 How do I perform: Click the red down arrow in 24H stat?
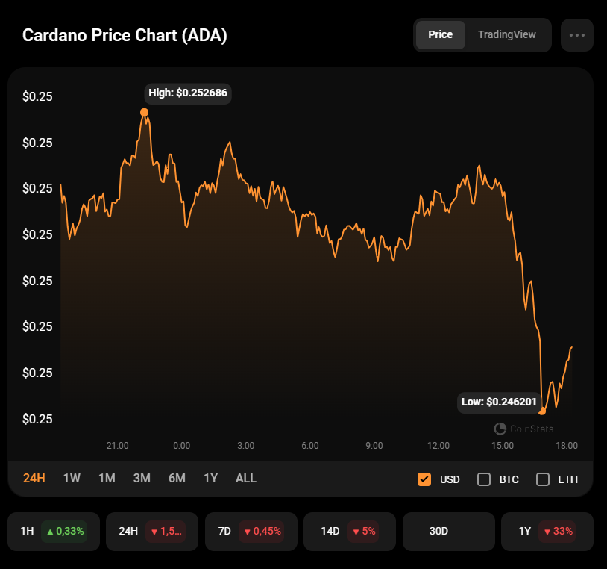pos(154,532)
